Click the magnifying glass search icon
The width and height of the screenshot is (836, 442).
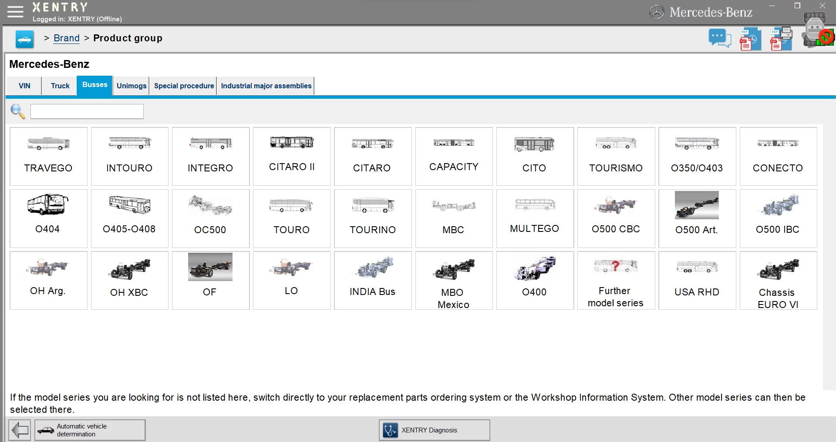(x=17, y=111)
